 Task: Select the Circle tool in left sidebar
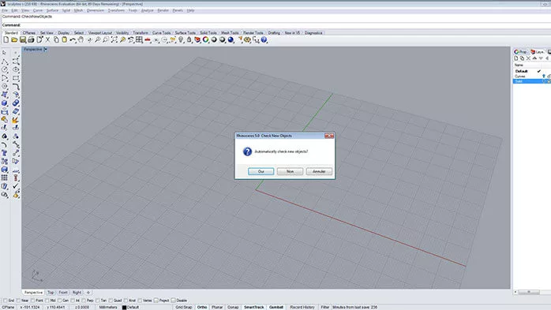(x=5, y=69)
